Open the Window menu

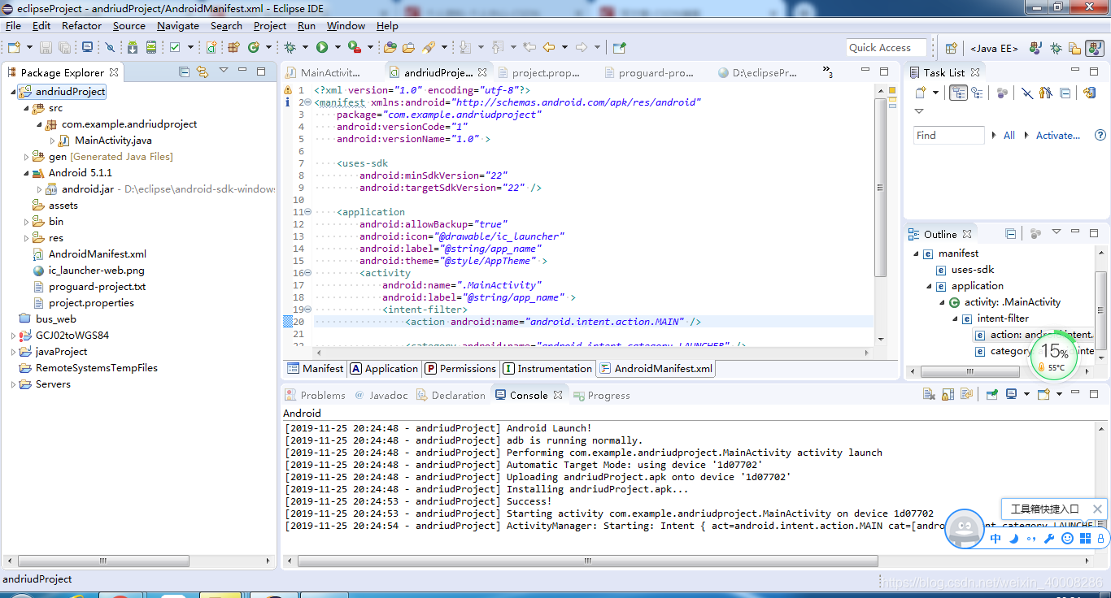coord(346,25)
